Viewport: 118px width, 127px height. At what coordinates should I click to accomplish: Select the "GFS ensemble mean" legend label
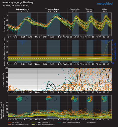tap(20, 124)
